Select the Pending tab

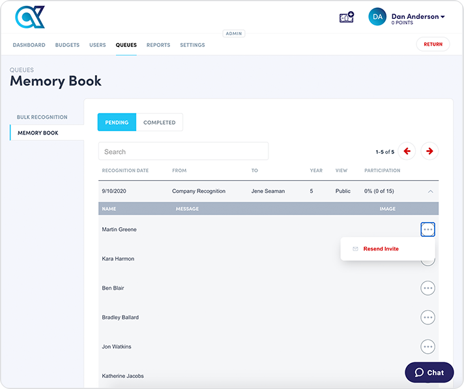[x=117, y=122]
